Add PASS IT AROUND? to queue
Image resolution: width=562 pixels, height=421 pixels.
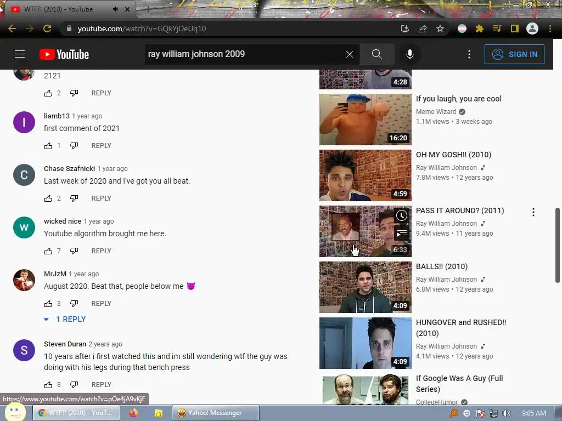tap(401, 234)
